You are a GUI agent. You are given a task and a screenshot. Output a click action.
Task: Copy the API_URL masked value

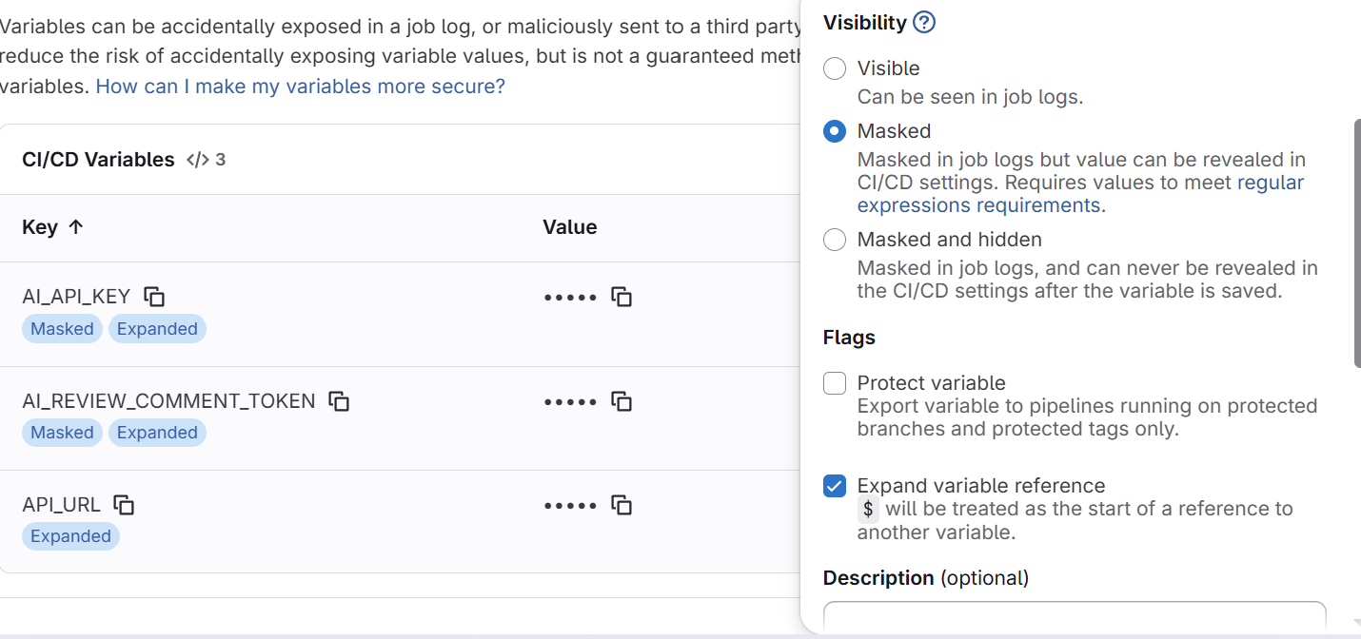click(x=621, y=505)
